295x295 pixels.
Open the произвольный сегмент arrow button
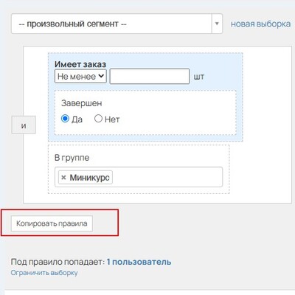click(217, 24)
